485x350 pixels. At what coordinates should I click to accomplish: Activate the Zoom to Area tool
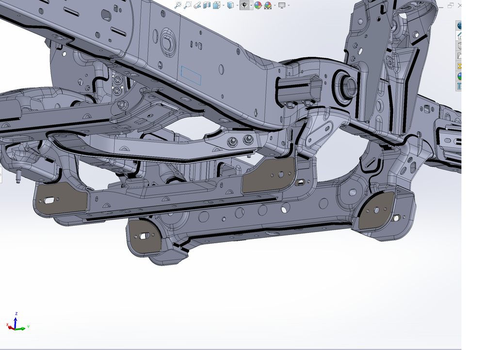(x=188, y=5)
